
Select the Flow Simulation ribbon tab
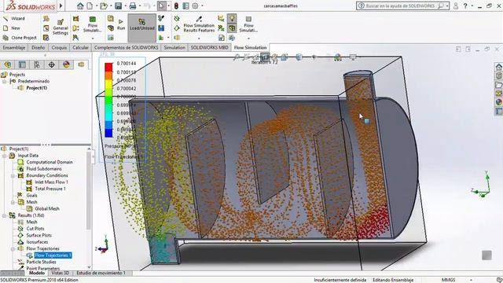click(x=250, y=47)
